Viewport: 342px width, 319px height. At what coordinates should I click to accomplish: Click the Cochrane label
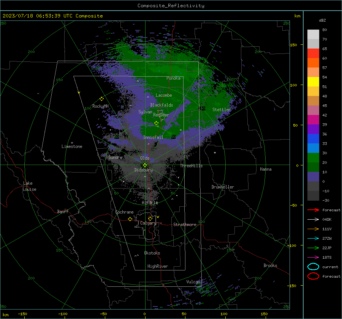[x=124, y=212]
